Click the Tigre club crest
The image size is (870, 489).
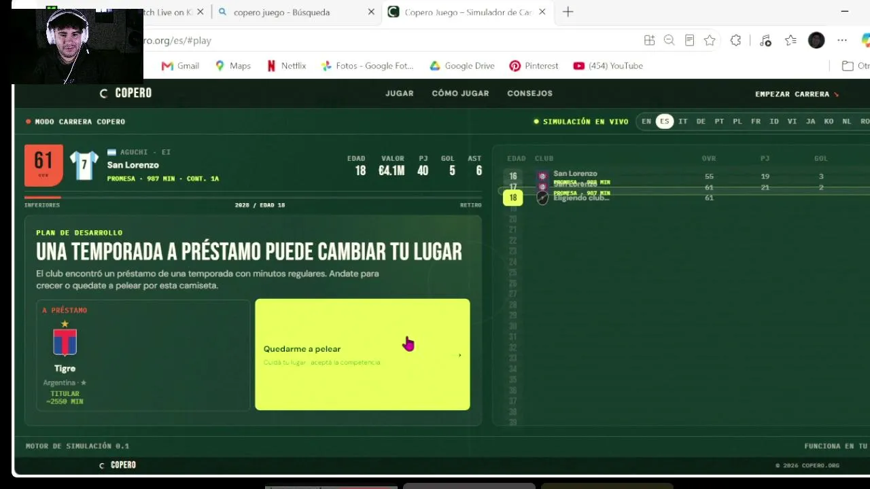65,342
